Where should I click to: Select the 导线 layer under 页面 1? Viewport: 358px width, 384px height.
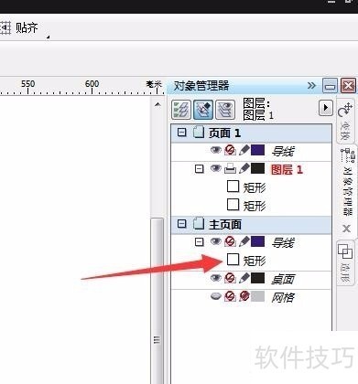click(x=283, y=151)
